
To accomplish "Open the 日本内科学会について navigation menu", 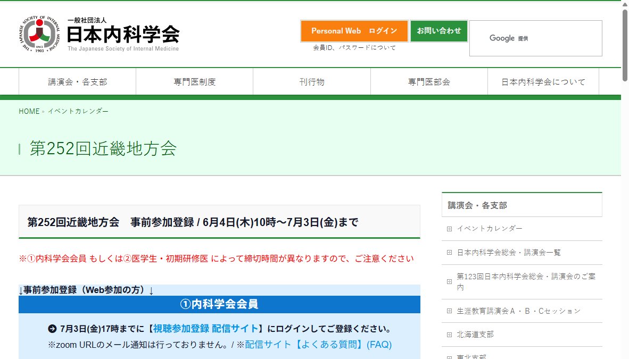I will pos(543,82).
